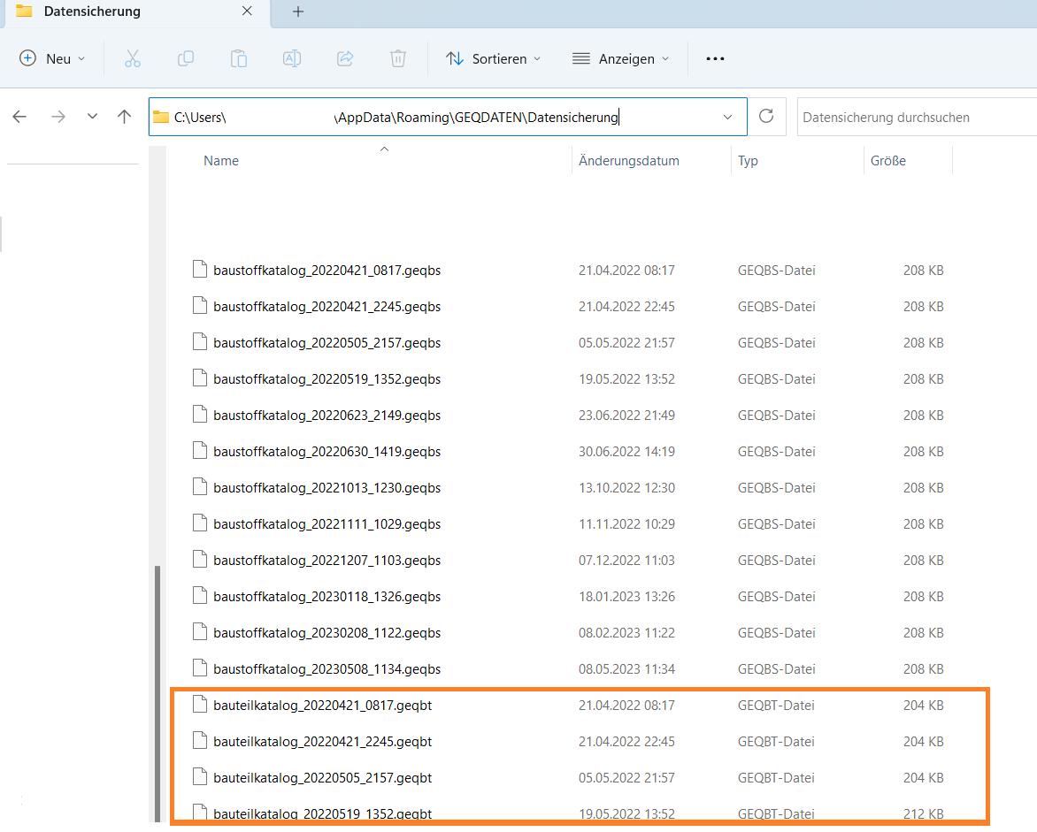Click the date 08.05.2023 11:34
The width and height of the screenshot is (1037, 832).
point(627,669)
